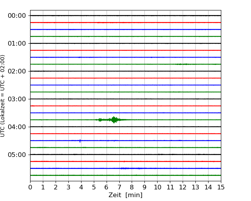Click the 14 minute tick label
The height and width of the screenshot is (201, 251).
[x=208, y=187]
